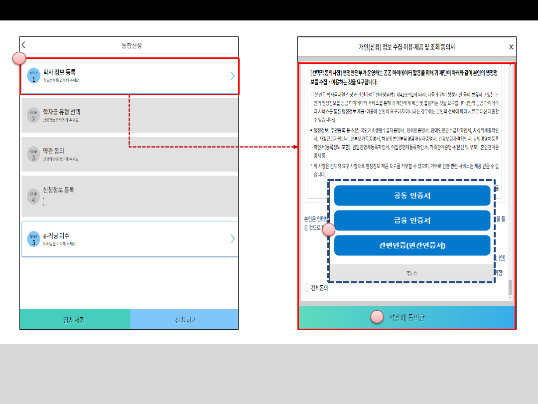The height and width of the screenshot is (404, 538).
Task: Choose 간편인증(민간인증서) authentication
Action: [412, 245]
